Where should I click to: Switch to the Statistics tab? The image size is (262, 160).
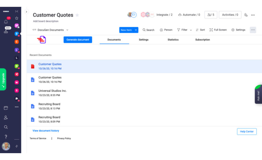[173, 40]
